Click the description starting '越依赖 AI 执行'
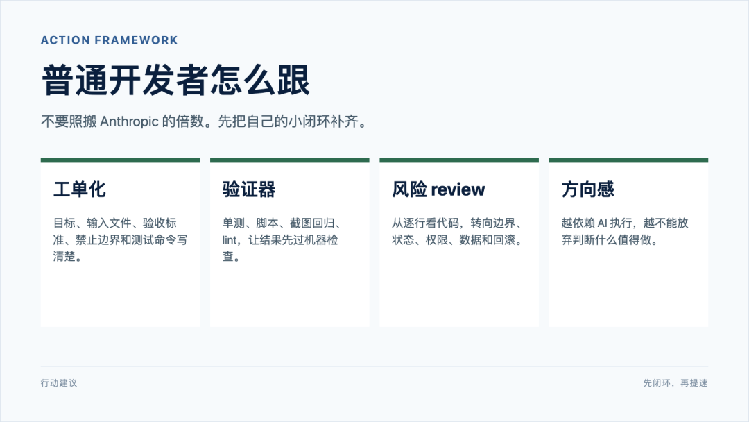This screenshot has height=422, width=749. (625, 231)
